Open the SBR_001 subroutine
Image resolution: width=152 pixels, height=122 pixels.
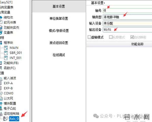click(x=16, y=53)
